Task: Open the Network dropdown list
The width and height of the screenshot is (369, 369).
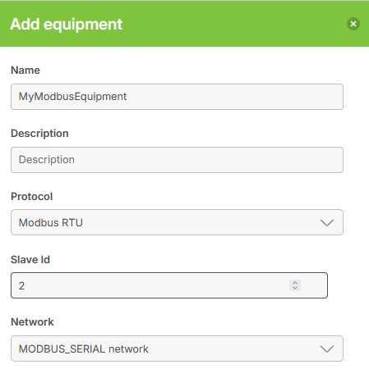Action: 177,348
